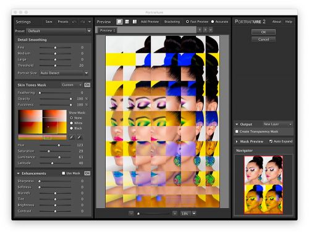The height and width of the screenshot is (234, 309).
Task: Pick the subtract-color eyedropper tool
Action: (x=79, y=137)
